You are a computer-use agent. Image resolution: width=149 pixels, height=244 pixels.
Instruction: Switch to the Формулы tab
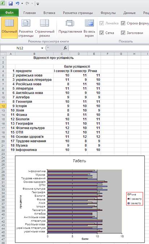click(x=108, y=13)
